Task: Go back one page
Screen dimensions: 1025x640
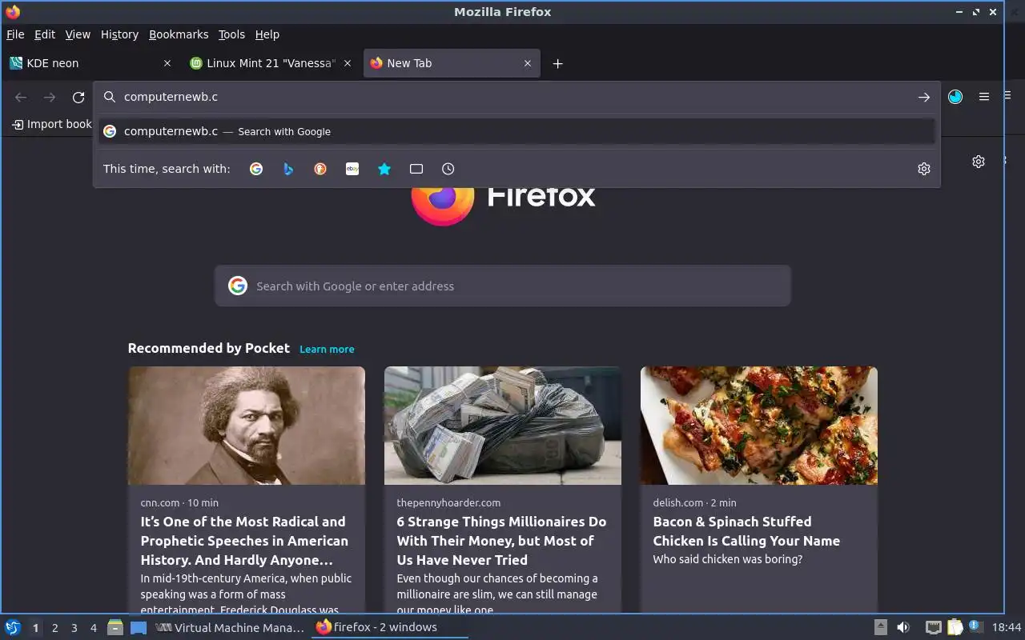Action: pyautogui.click(x=21, y=97)
